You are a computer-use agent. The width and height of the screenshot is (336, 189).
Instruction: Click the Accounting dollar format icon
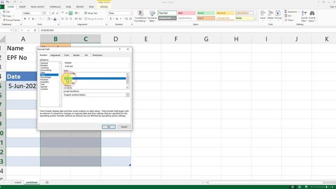pyautogui.click(x=111, y=19)
